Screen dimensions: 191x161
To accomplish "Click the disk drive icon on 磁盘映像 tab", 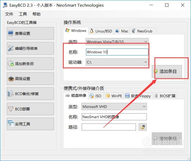I will pyautogui.click(x=67, y=95).
